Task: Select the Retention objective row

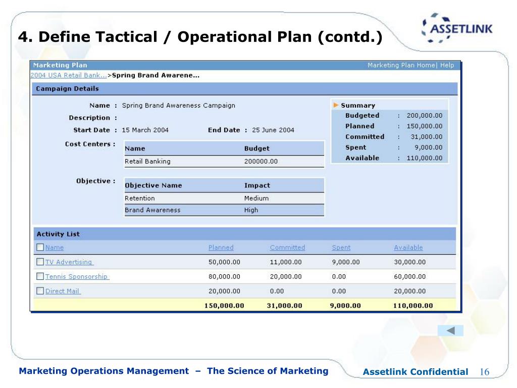Action: [x=224, y=198]
